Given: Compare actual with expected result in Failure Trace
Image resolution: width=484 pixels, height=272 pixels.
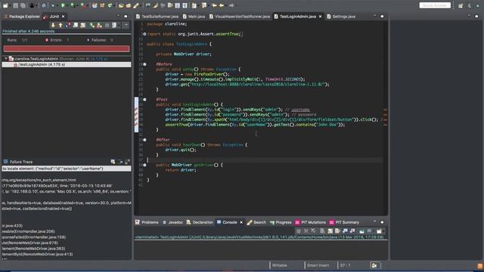Looking at the screenshot, I should [127, 162].
